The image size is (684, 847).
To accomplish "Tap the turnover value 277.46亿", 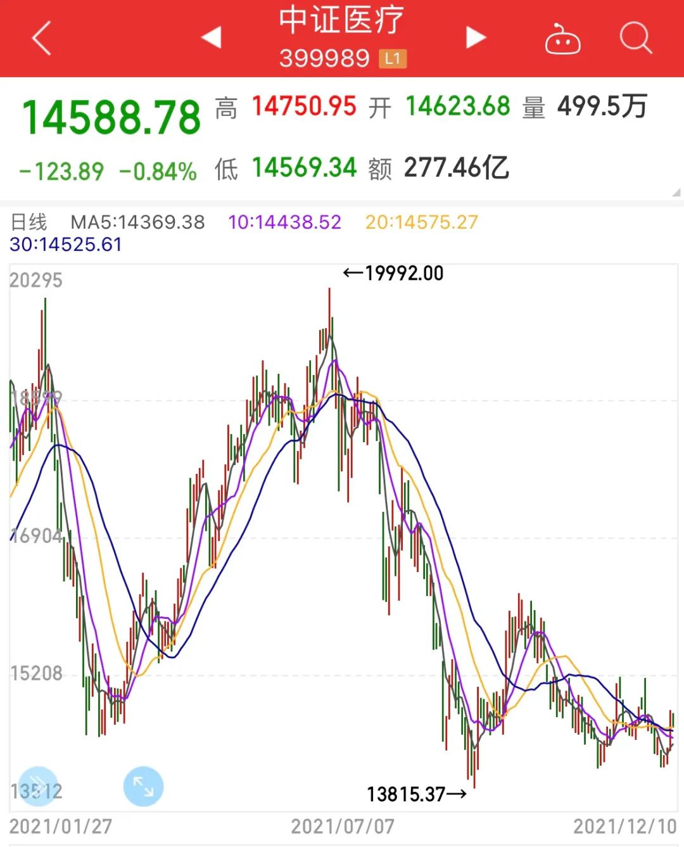I will (457, 168).
